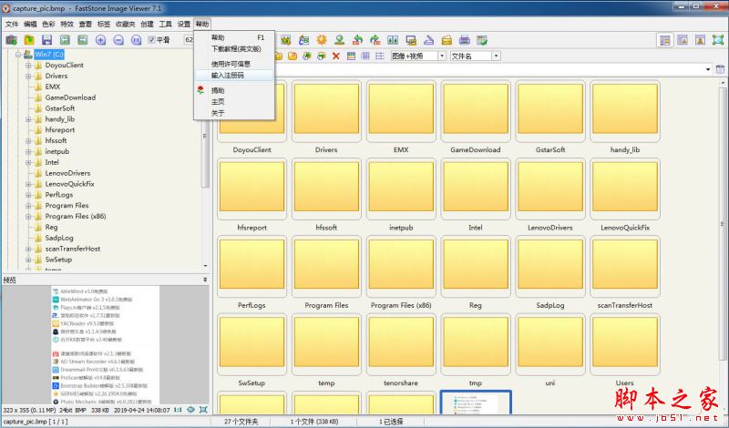
Task: Click the rotate left icon
Action: click(357, 40)
